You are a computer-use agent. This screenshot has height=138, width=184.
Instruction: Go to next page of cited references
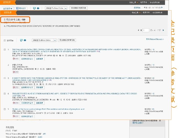(163, 30)
